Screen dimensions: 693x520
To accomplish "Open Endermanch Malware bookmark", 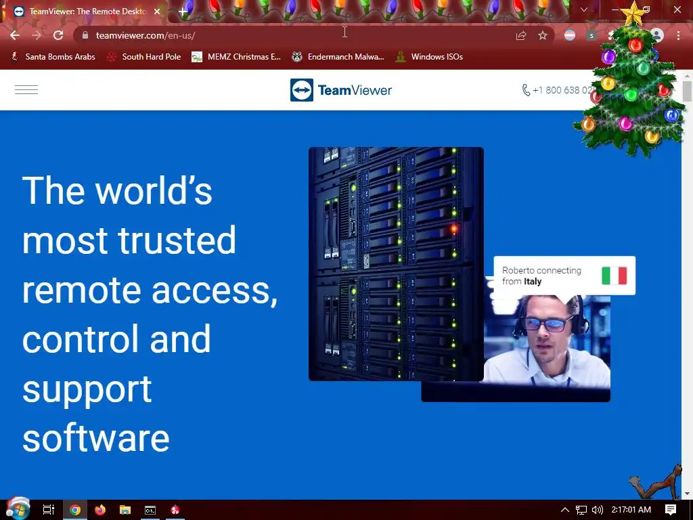I will [338, 57].
